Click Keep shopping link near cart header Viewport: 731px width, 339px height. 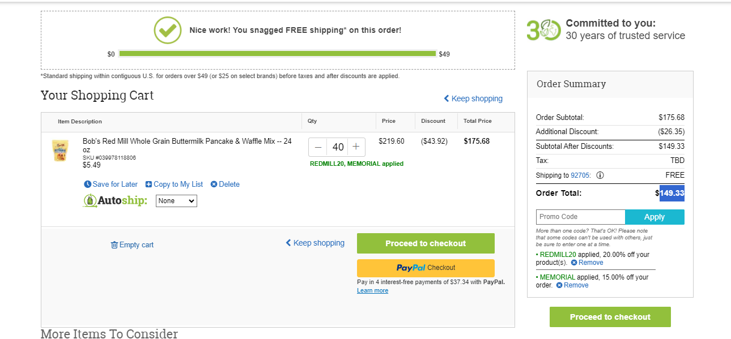473,98
